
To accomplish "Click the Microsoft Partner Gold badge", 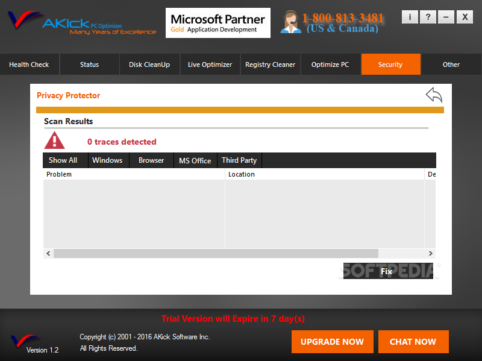I will 218,23.
